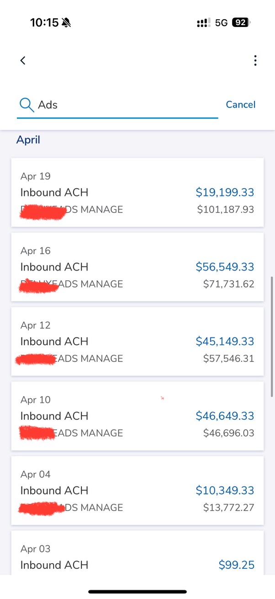
Task: Open the Apr 04 Inbound ACH transaction
Action: (x=137, y=490)
